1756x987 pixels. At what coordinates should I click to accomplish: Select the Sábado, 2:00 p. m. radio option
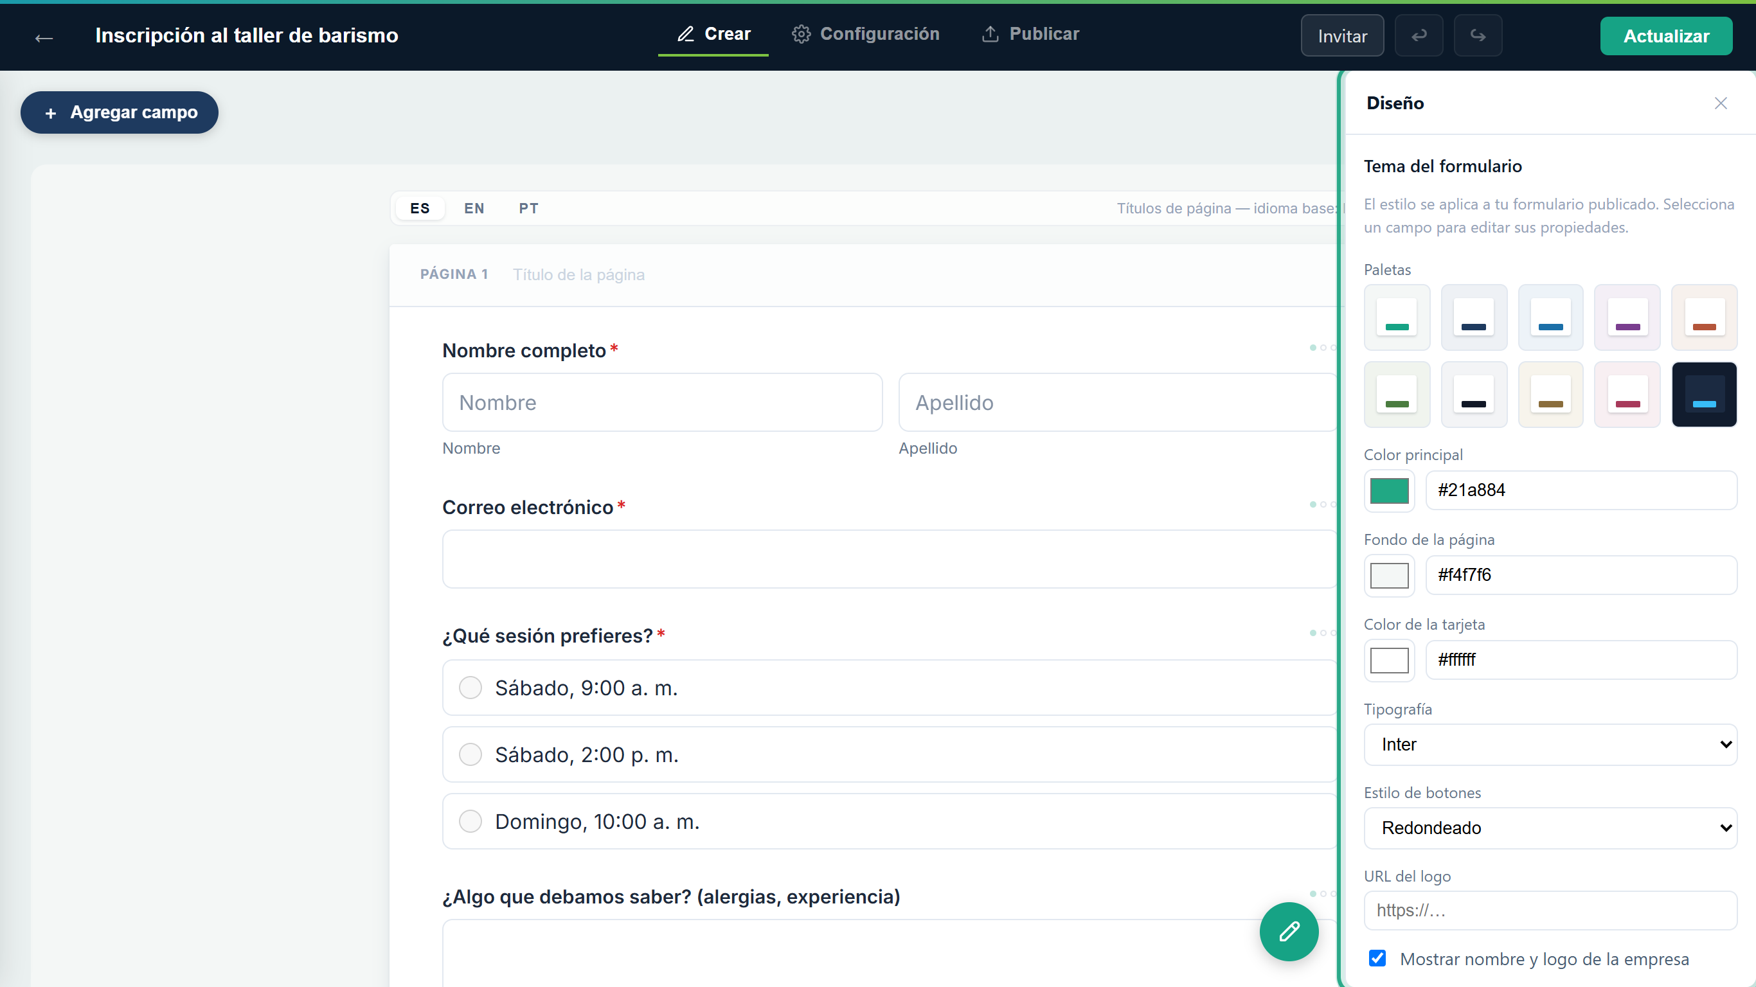[889, 754]
